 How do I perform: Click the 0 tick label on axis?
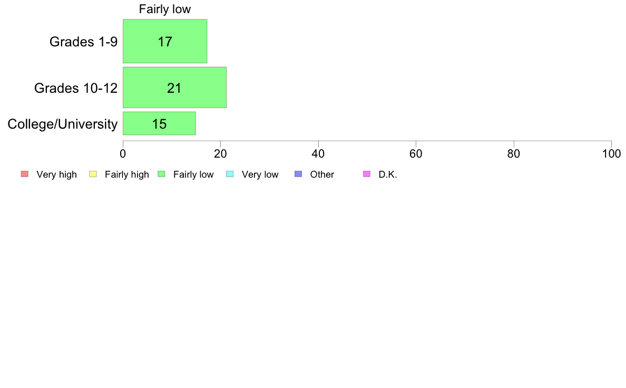123,154
